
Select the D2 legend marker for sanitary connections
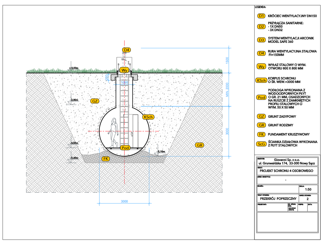(x=261, y=27)
